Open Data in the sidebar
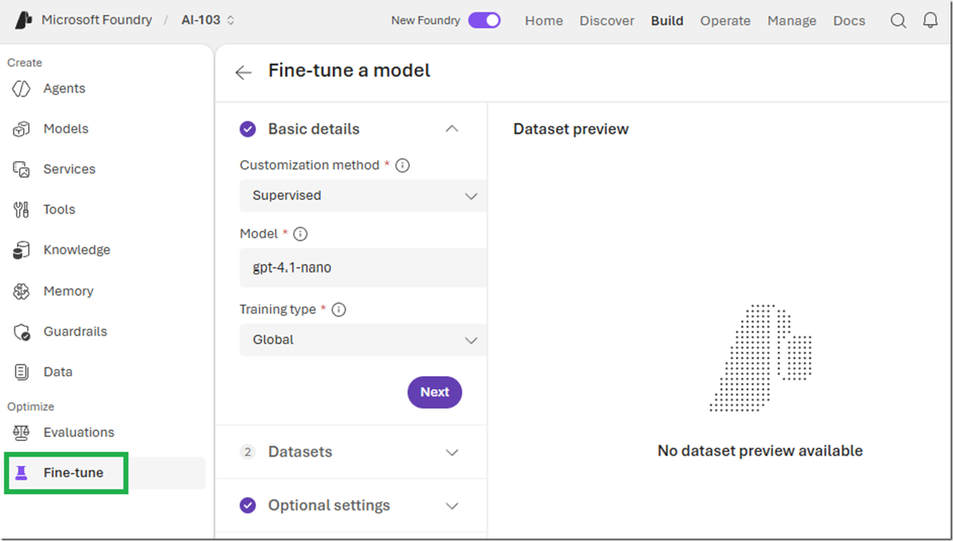Image resolution: width=953 pixels, height=541 pixels. point(58,372)
